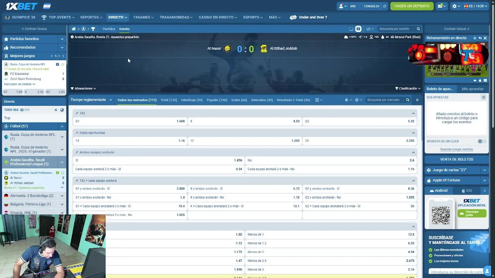
Task: Click VENTA DE BOLETOS button
Action: coord(457,159)
